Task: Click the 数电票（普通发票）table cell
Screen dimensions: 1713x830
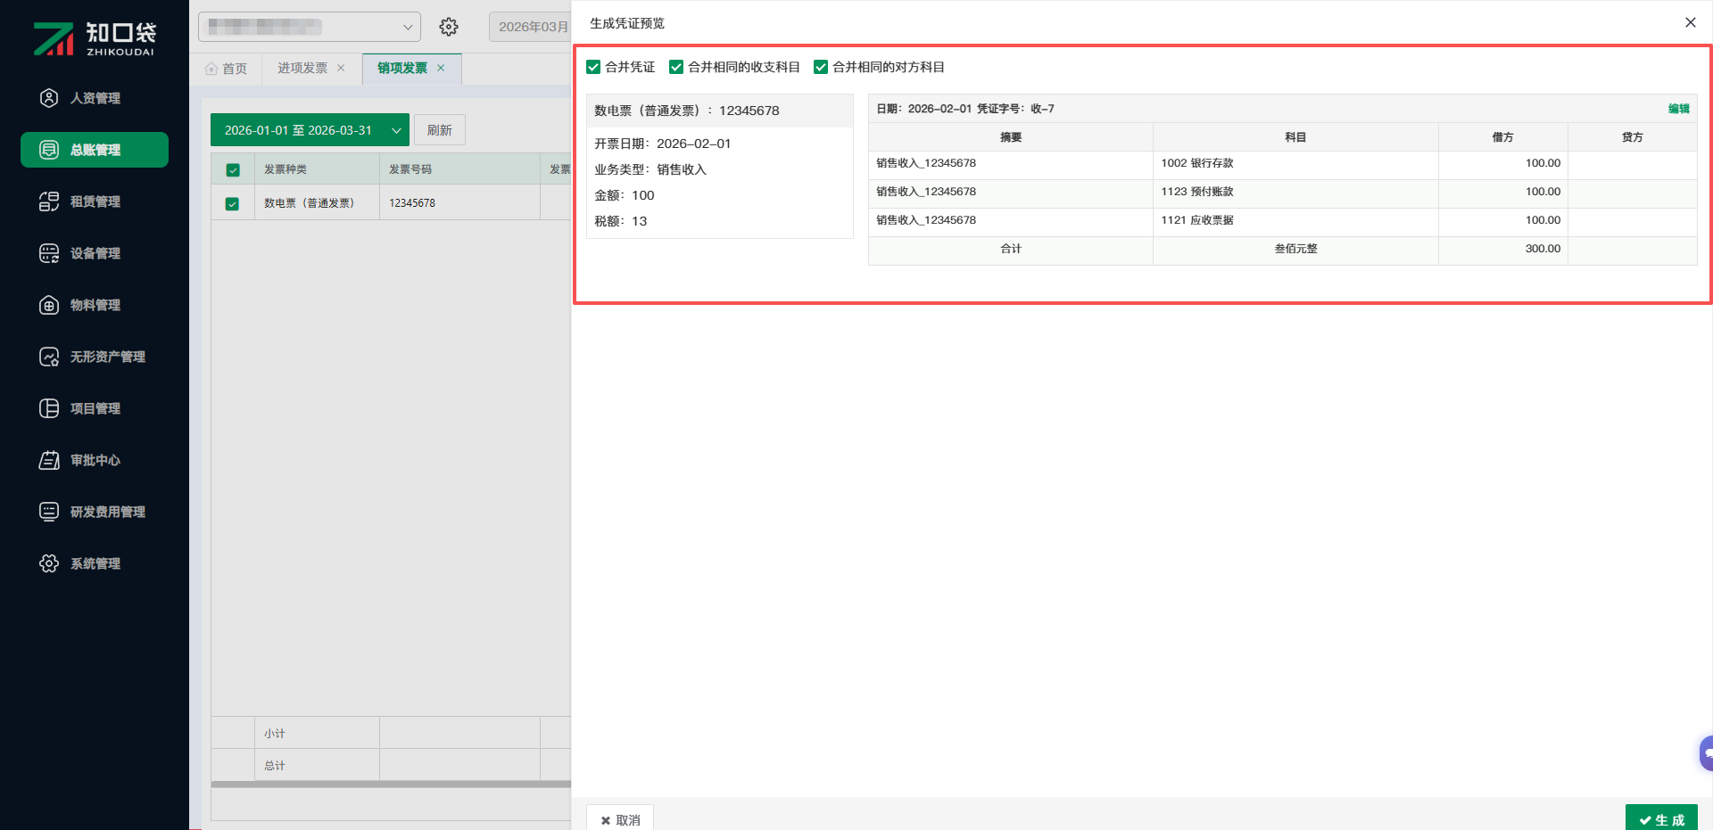Action: click(318, 203)
